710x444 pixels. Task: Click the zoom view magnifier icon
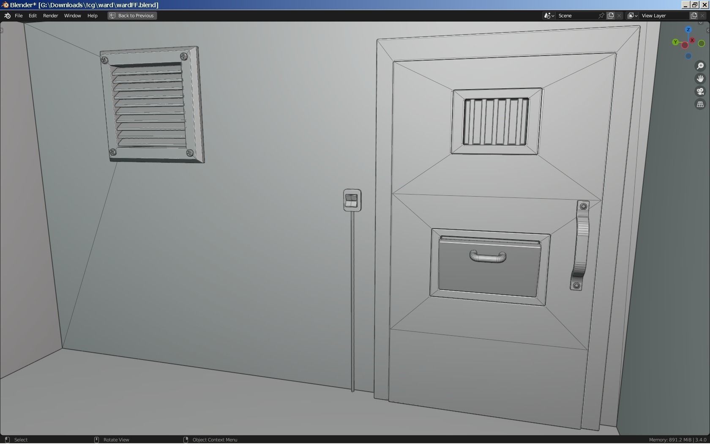point(700,66)
